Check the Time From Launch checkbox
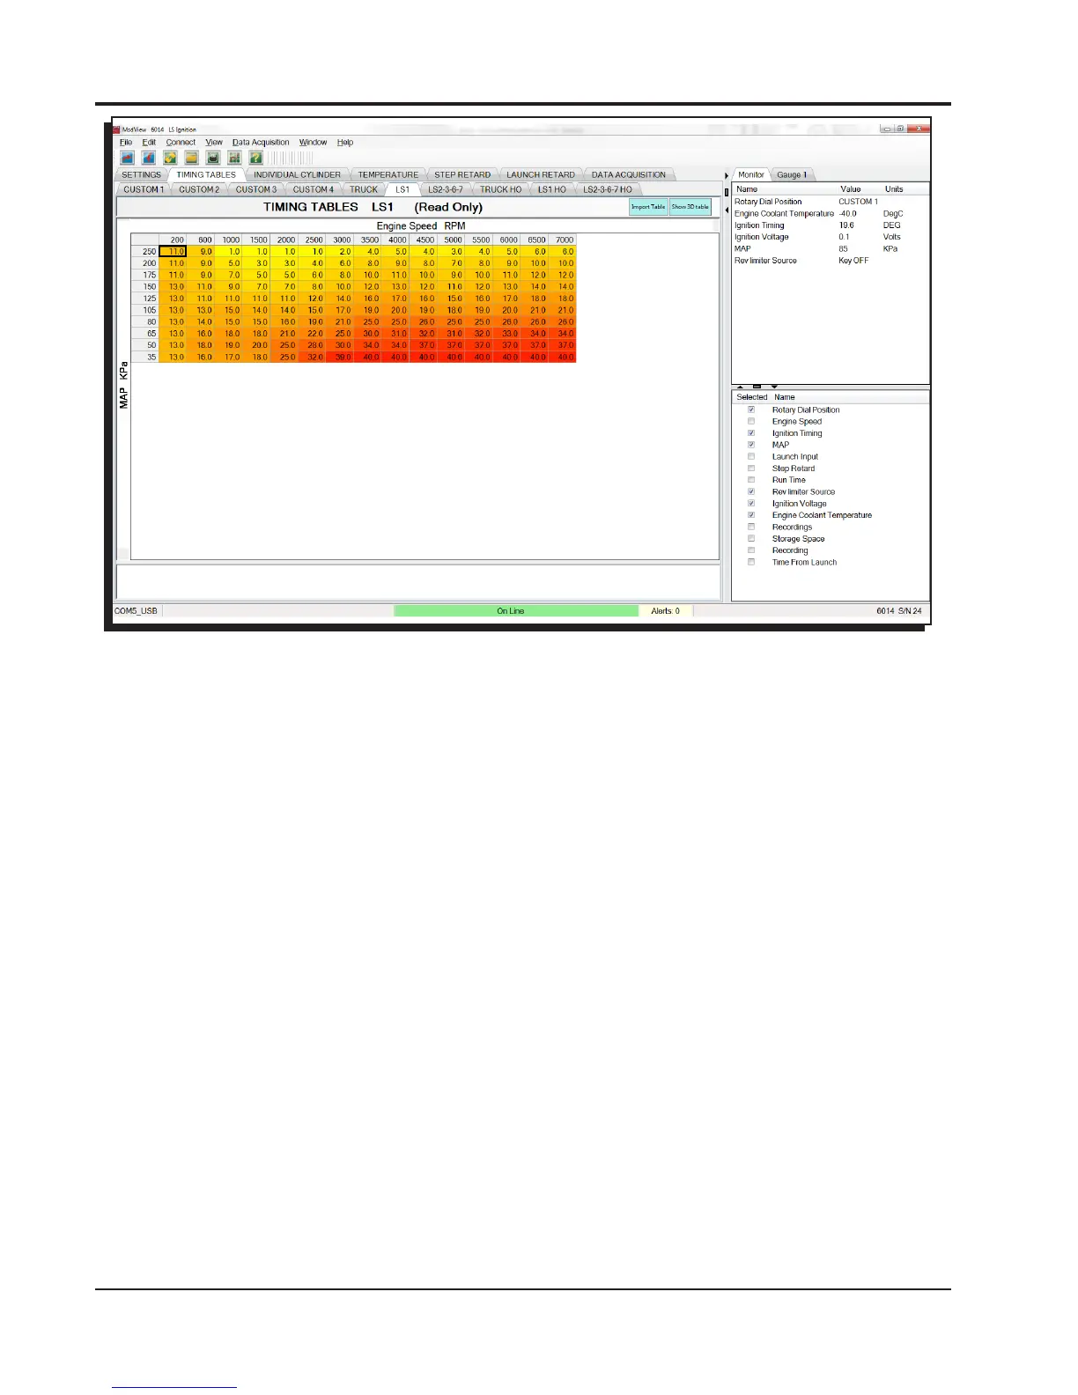 pyautogui.click(x=751, y=562)
